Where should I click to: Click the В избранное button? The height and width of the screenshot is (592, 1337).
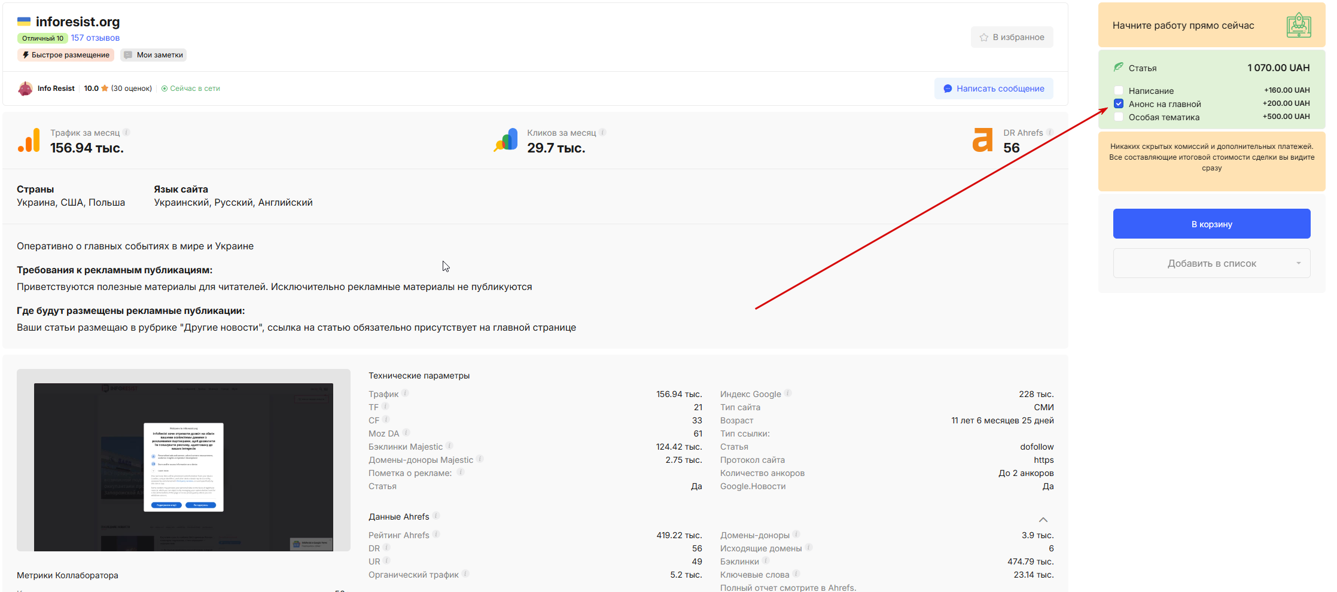pos(1012,37)
